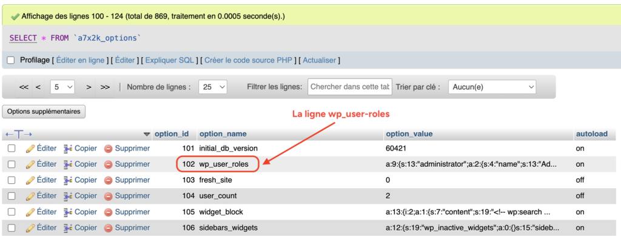The image size is (621, 236).
Task: Click red Supprimer icon for sidebars_widgets
Action: coord(109,228)
